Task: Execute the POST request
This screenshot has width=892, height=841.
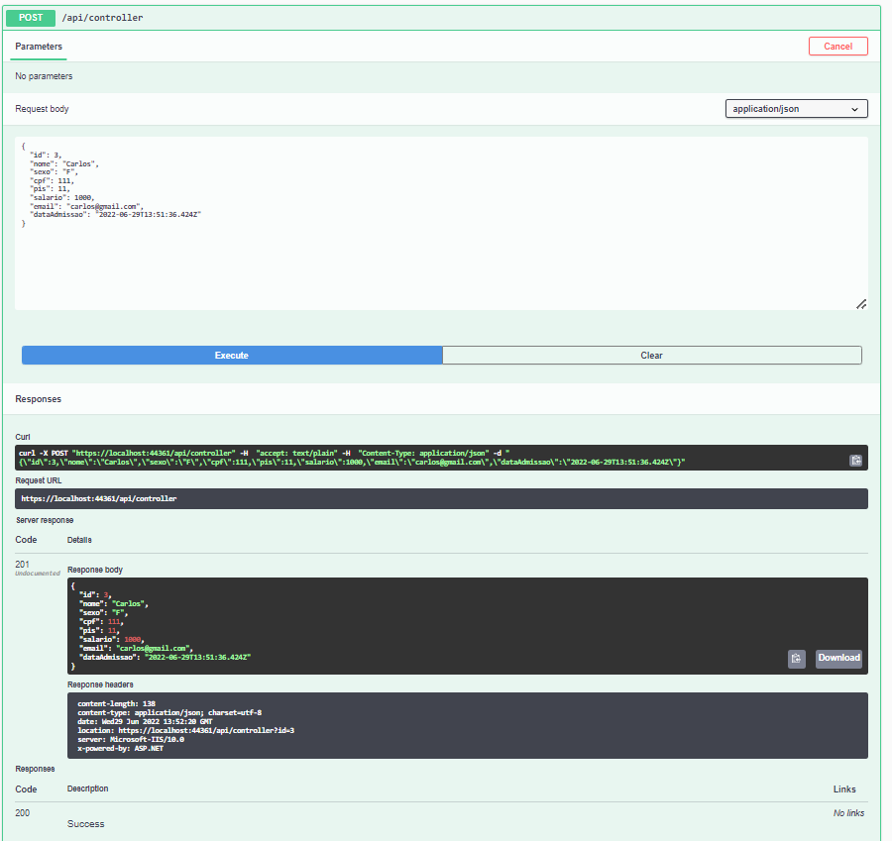Action: [231, 355]
